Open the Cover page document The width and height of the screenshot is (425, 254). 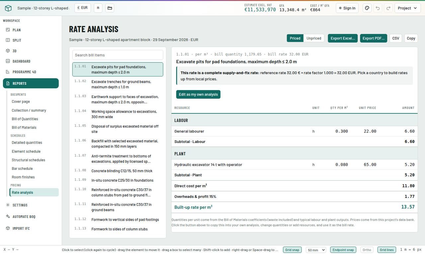34,102
